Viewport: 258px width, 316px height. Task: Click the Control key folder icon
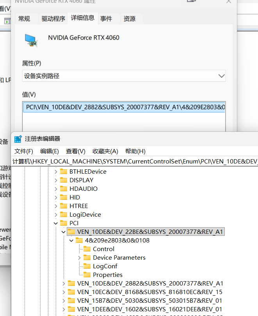pos(87,249)
